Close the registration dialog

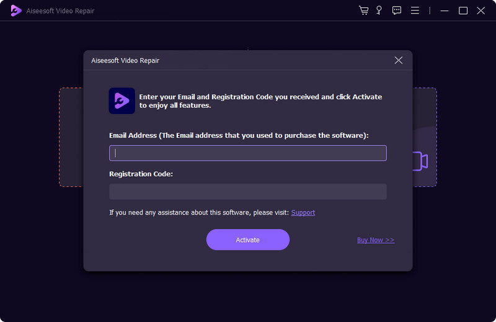(398, 60)
